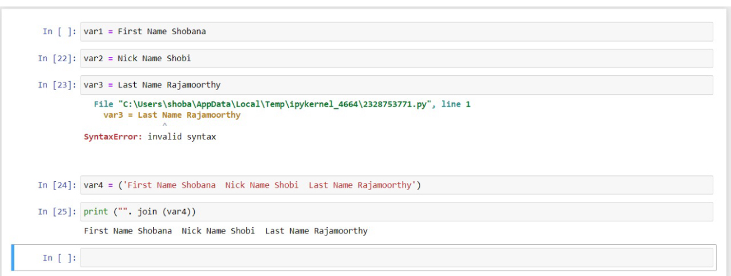Image resolution: width=731 pixels, height=276 pixels.
Task: Click the blue selection bar of active cell
Action: pyautogui.click(x=13, y=258)
